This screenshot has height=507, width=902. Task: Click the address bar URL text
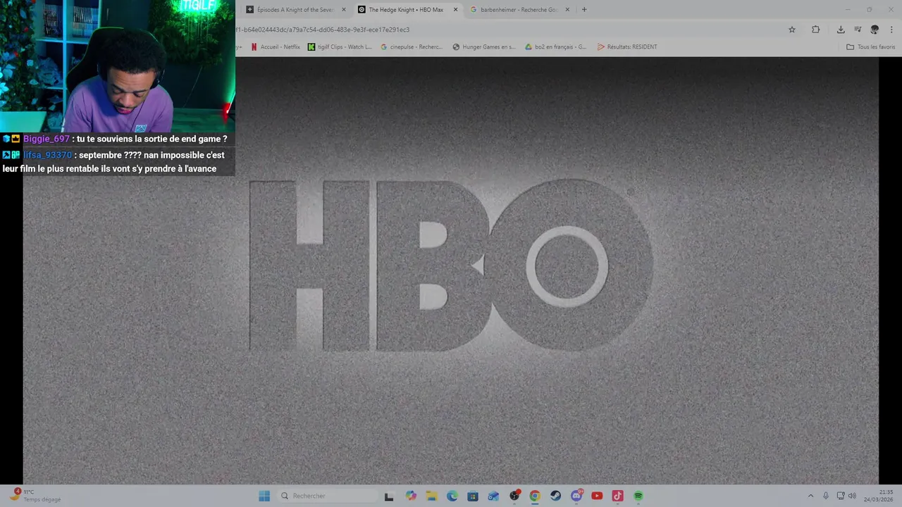pyautogui.click(x=323, y=30)
